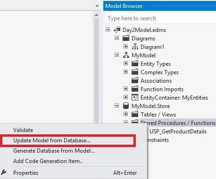Collapse the MyModel.Store node
The width and height of the screenshot is (216, 179).
[116, 105]
